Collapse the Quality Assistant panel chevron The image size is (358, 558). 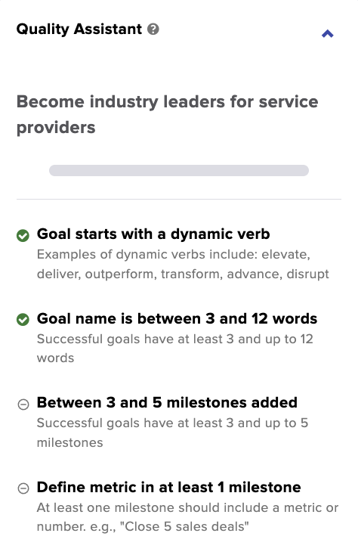328,34
